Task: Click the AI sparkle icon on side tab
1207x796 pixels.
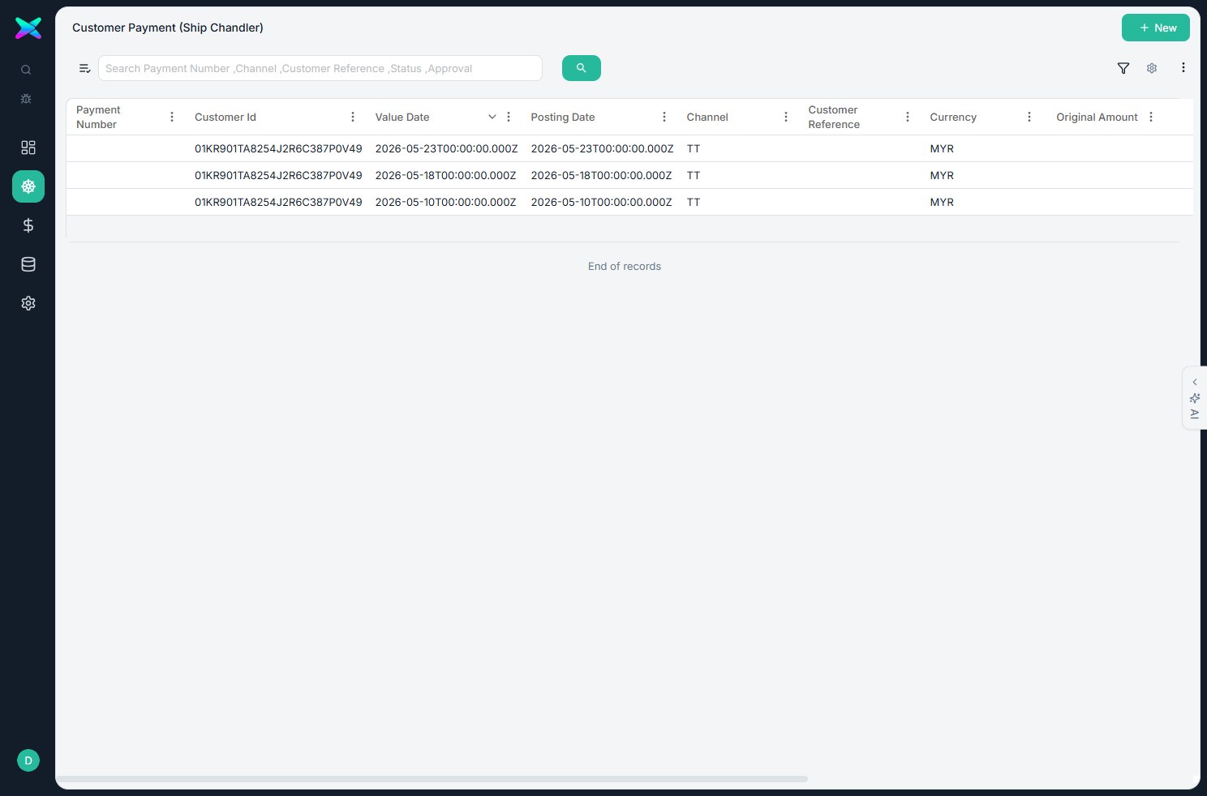Action: coord(1195,398)
